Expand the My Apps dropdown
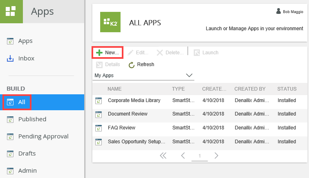The width and height of the screenshot is (309, 178). (x=189, y=76)
